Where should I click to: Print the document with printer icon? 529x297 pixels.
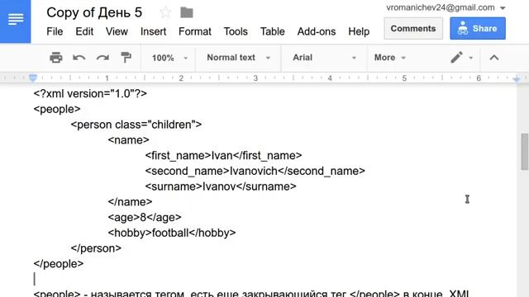click(x=56, y=58)
